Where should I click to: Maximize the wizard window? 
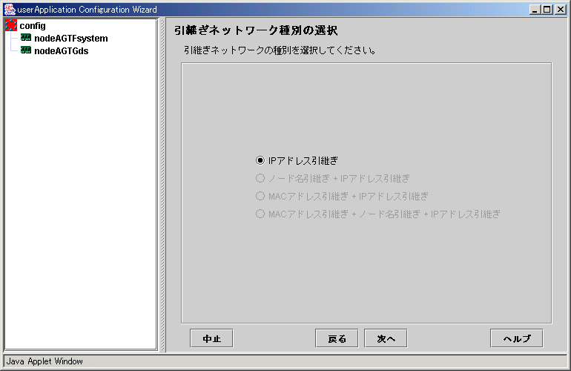click(x=547, y=10)
